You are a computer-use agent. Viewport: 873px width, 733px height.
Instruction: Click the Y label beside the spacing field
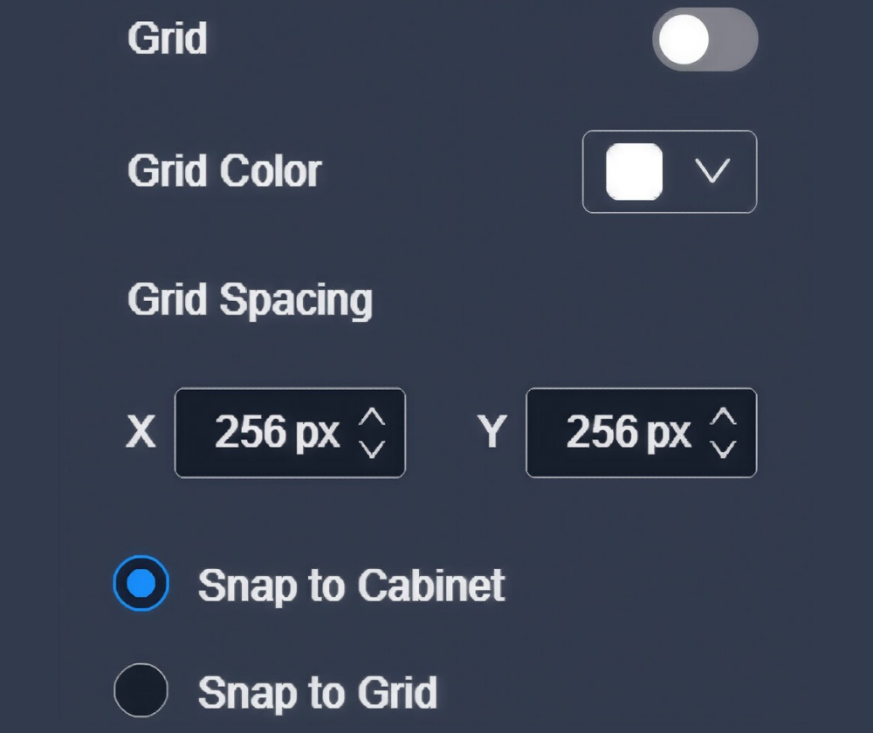pyautogui.click(x=492, y=433)
